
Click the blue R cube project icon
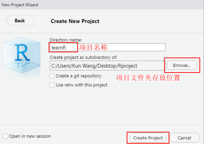point(22,55)
